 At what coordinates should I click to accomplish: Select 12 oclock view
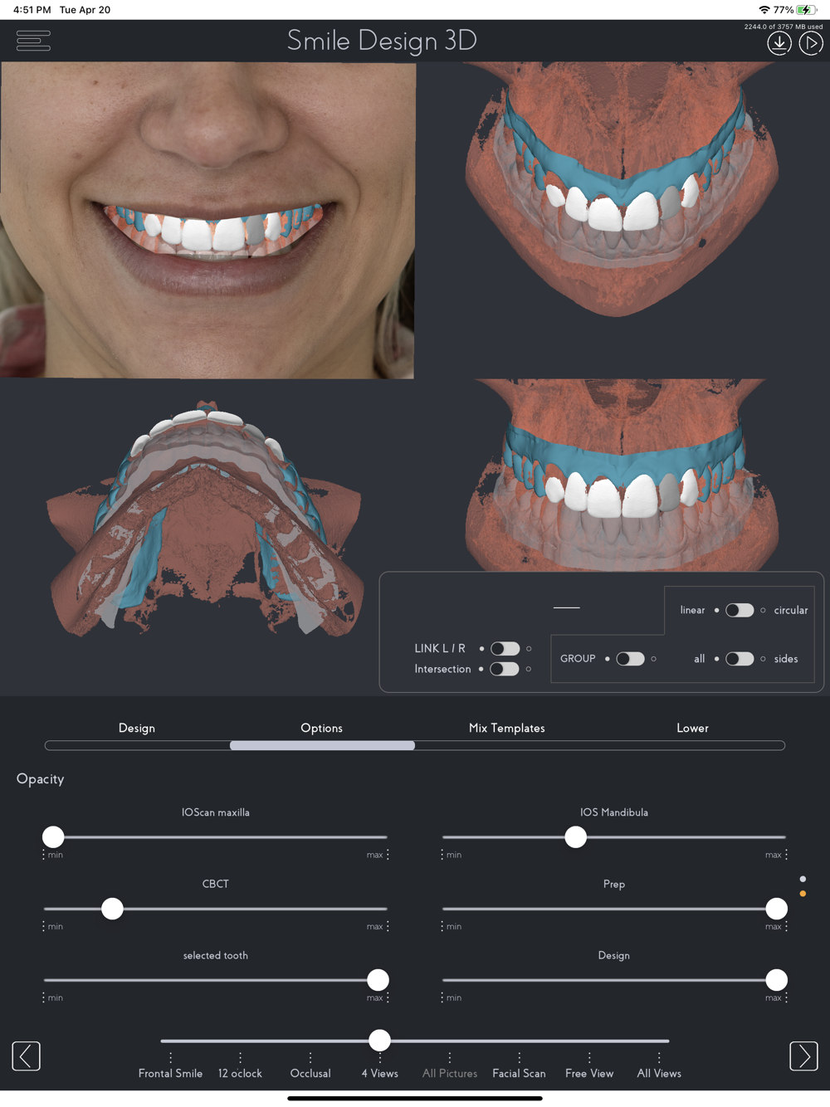240,1073
